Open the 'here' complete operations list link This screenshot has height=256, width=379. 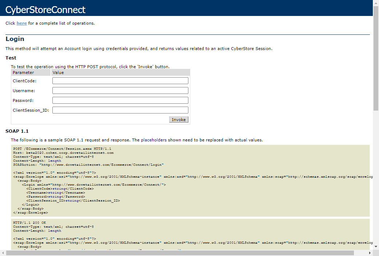(x=21, y=23)
